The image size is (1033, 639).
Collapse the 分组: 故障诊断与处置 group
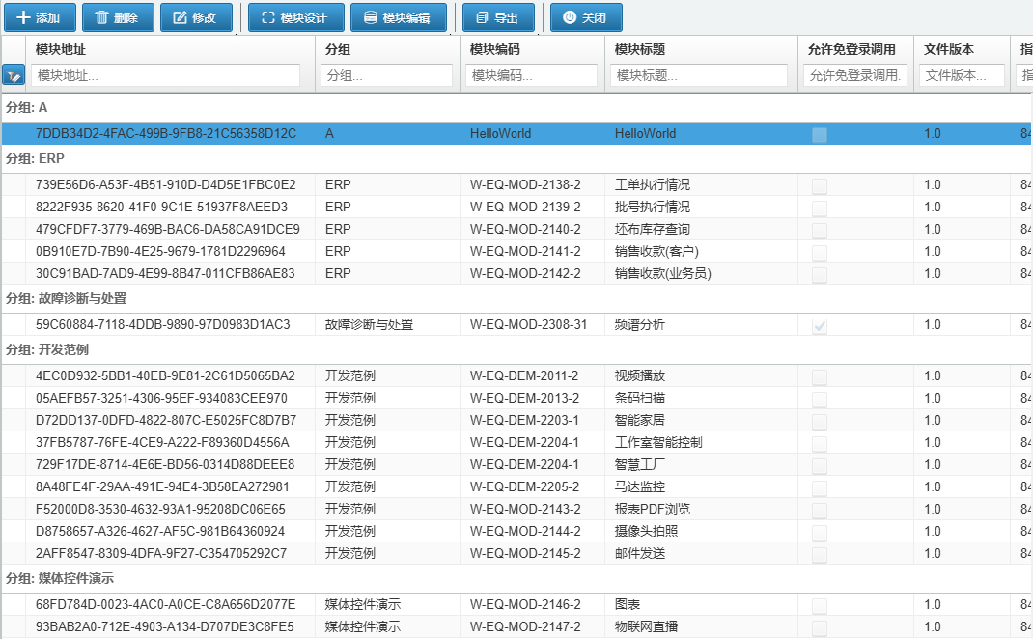coord(516,298)
